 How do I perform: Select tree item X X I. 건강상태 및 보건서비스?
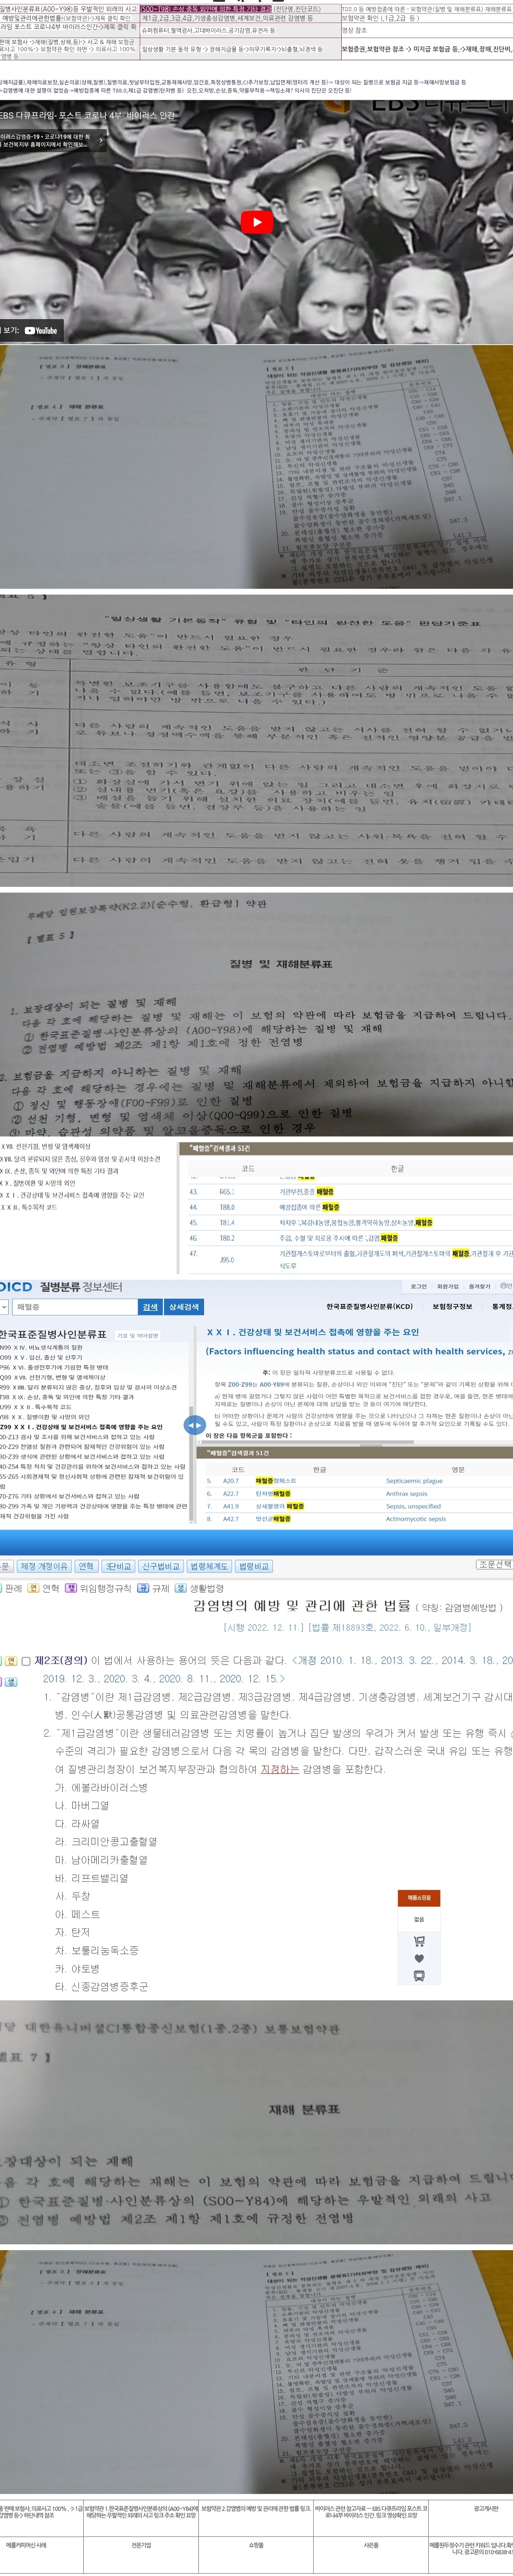[82, 1427]
